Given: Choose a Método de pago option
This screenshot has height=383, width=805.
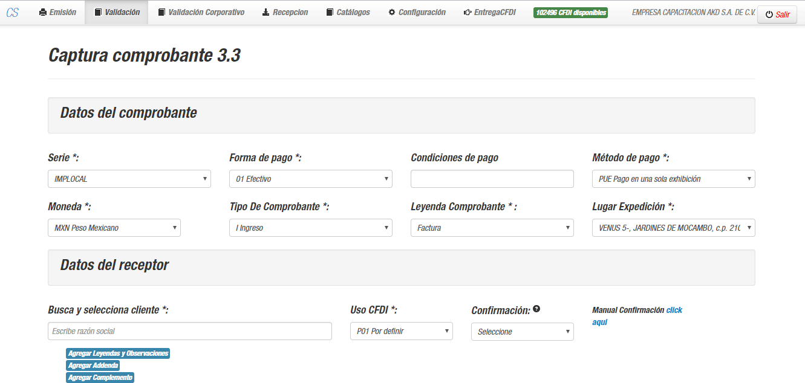Looking at the screenshot, I should 674,179.
